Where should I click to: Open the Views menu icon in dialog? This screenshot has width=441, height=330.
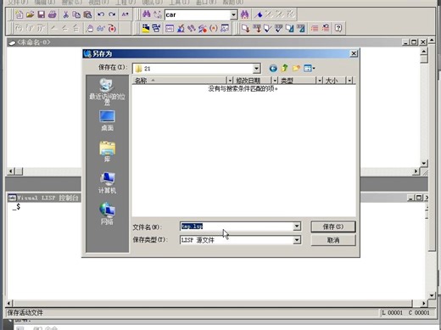tap(309, 68)
